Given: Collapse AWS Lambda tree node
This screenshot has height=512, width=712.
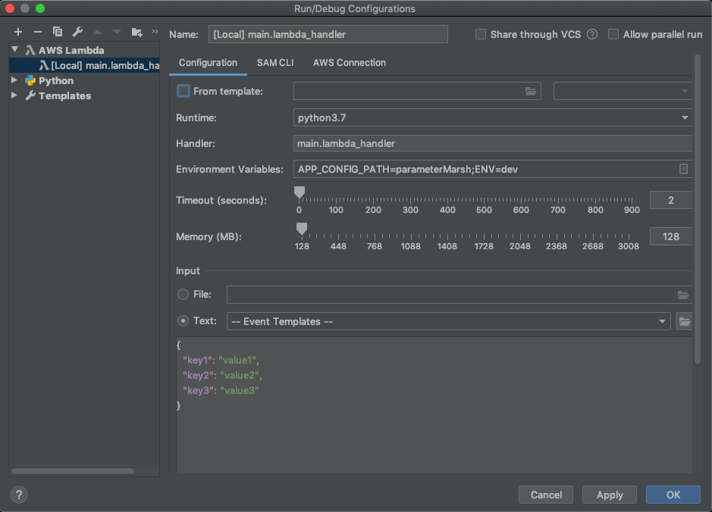Looking at the screenshot, I should tap(15, 49).
